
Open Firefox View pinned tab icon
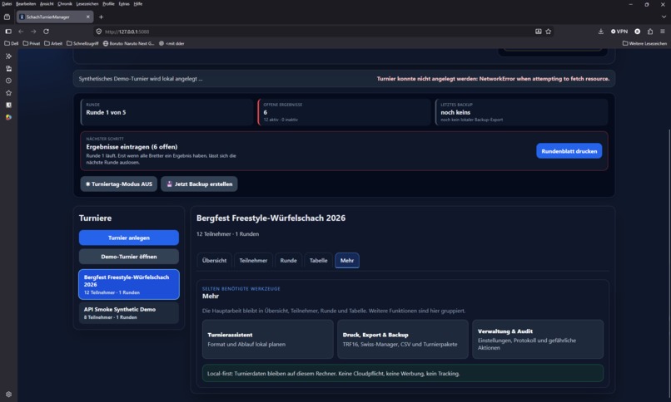7,17
